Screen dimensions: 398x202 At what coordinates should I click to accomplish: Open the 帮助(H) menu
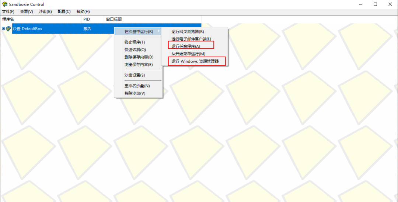pyautogui.click(x=83, y=11)
